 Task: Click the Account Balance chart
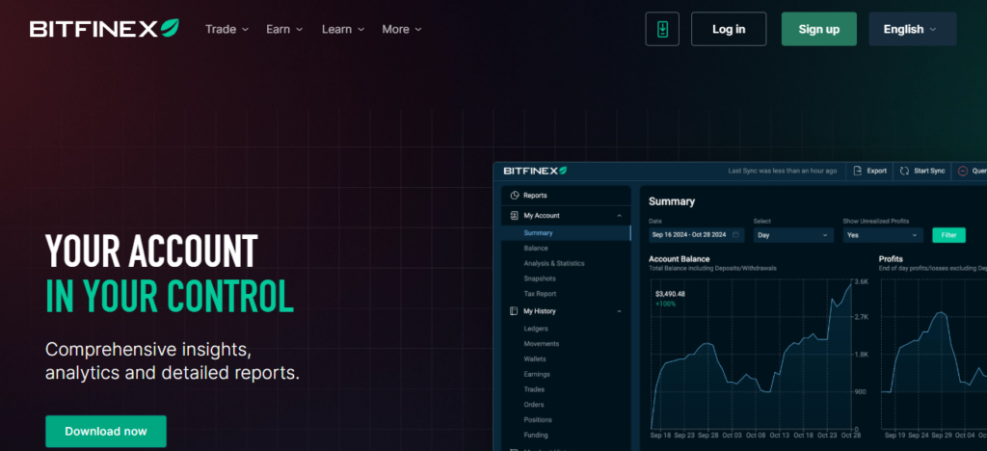tap(752, 354)
